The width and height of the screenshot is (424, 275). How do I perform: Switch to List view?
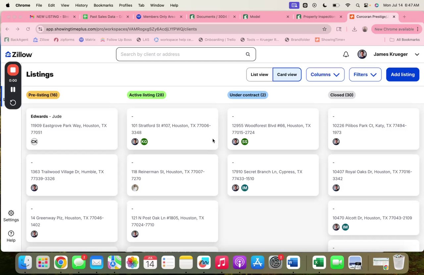[x=259, y=74]
